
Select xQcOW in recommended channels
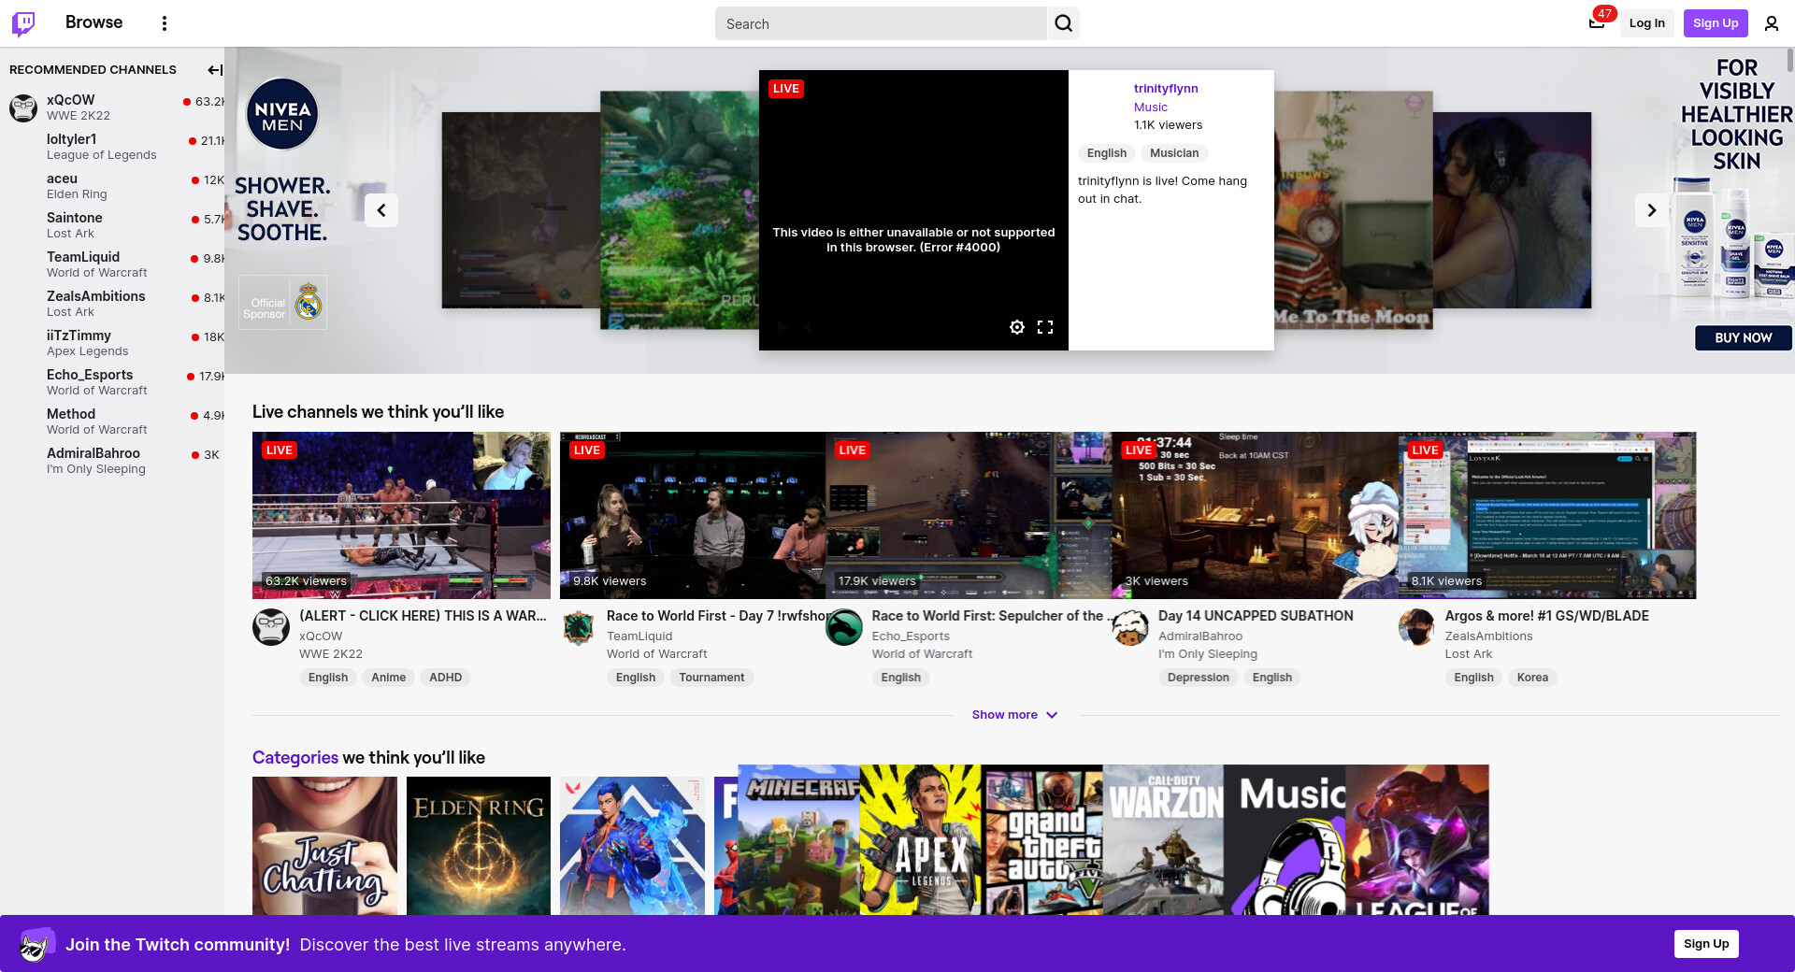pos(71,100)
